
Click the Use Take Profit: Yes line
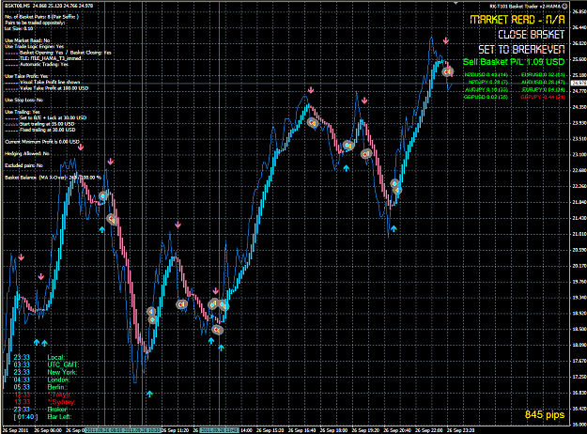pos(26,76)
